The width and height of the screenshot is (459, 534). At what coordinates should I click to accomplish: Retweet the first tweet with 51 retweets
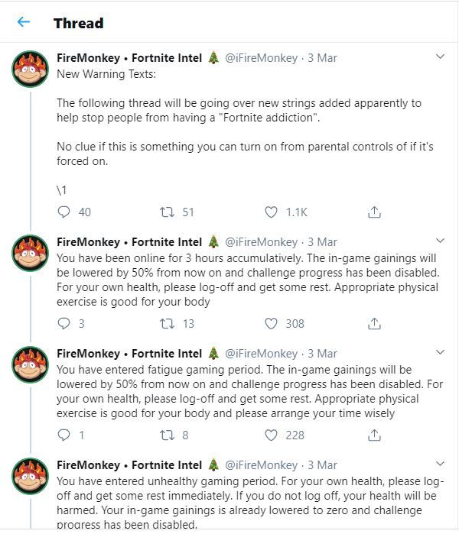pyautogui.click(x=167, y=212)
